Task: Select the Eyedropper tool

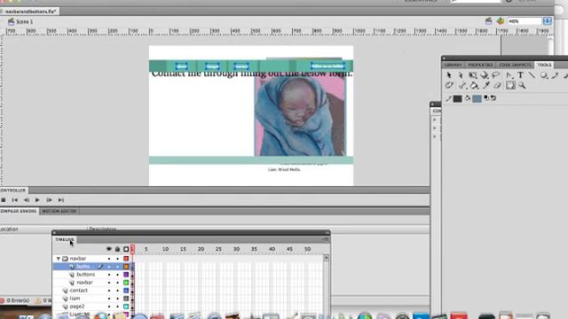Action: coord(485,85)
